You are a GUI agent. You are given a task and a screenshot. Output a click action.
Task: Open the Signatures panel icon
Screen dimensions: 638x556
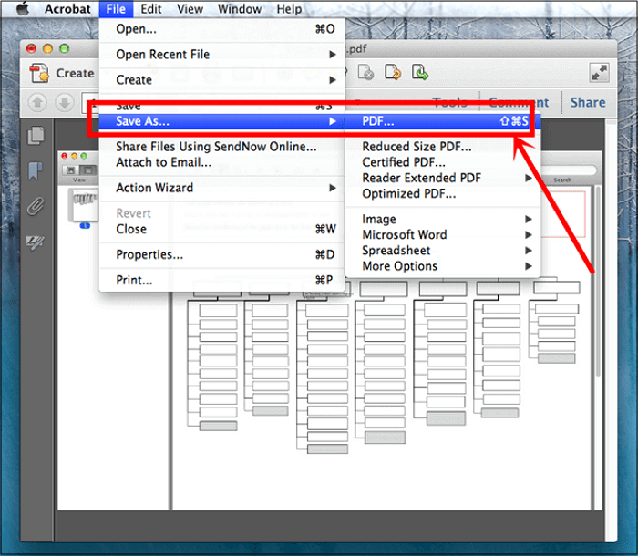click(36, 242)
